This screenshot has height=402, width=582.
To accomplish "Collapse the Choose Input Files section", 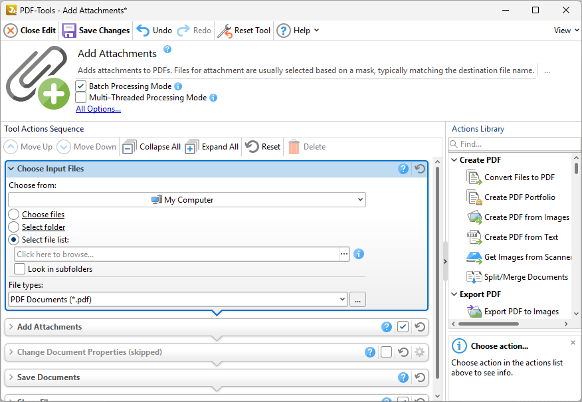I will click(11, 169).
